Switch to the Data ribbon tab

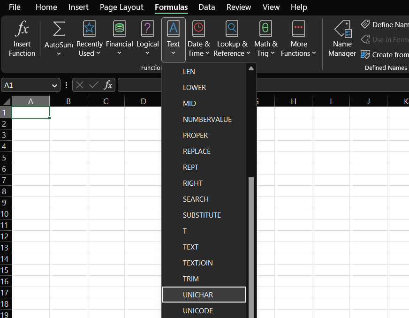[x=206, y=7]
